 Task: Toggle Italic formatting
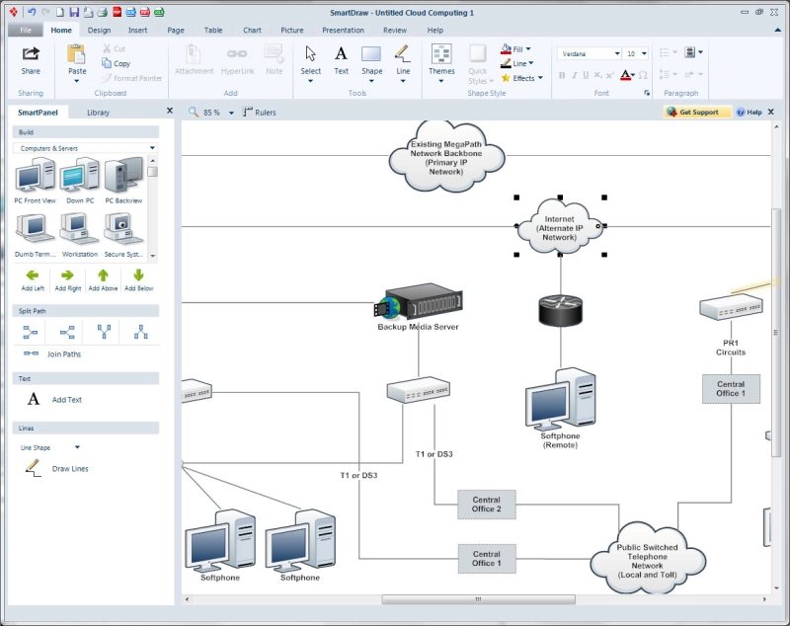coord(574,76)
